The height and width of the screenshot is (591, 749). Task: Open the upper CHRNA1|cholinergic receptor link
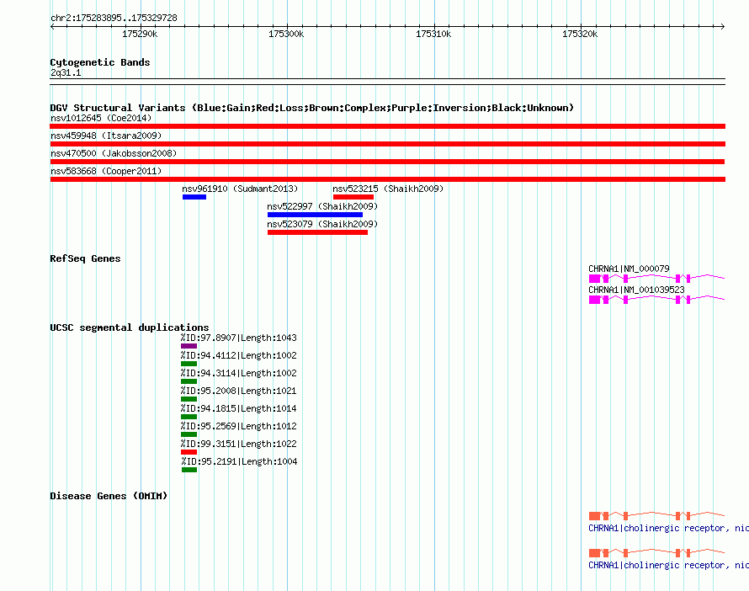click(668, 528)
